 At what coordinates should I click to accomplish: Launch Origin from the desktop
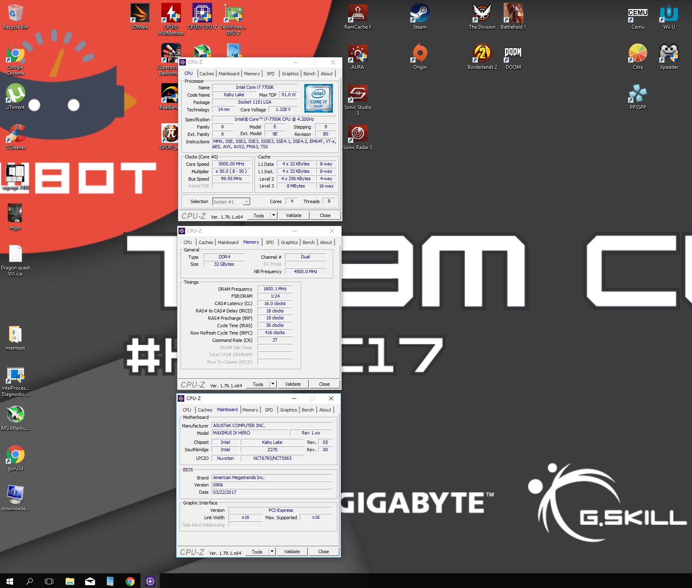420,57
